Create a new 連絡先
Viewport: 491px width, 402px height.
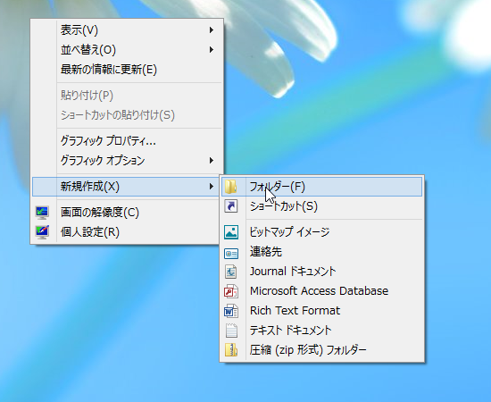(321, 252)
